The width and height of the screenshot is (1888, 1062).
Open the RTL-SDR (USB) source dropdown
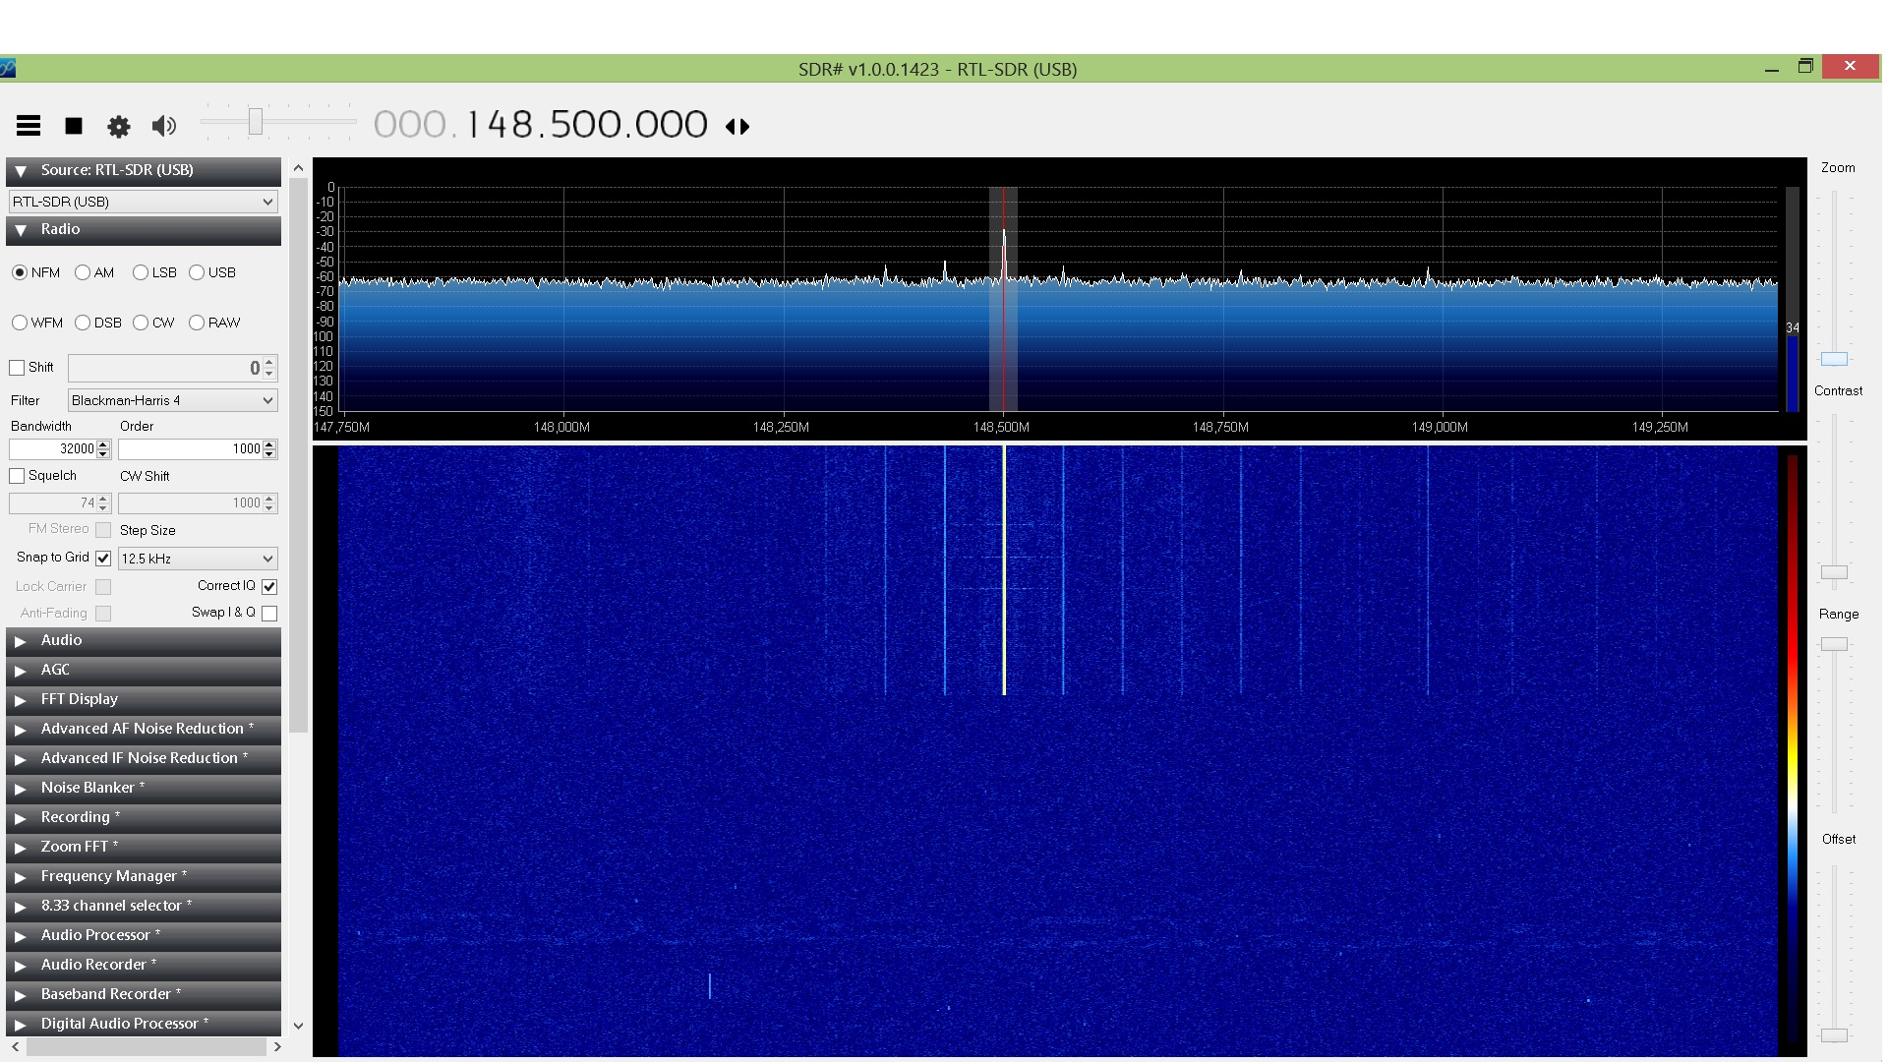pos(144,202)
